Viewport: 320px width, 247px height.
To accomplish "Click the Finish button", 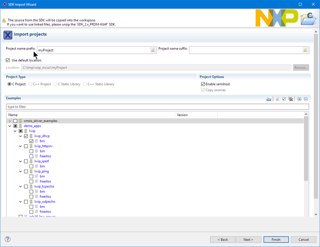I will [x=276, y=239].
